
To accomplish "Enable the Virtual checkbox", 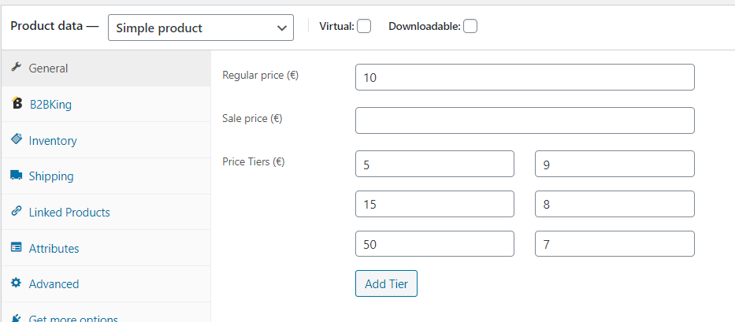I will pyautogui.click(x=363, y=26).
